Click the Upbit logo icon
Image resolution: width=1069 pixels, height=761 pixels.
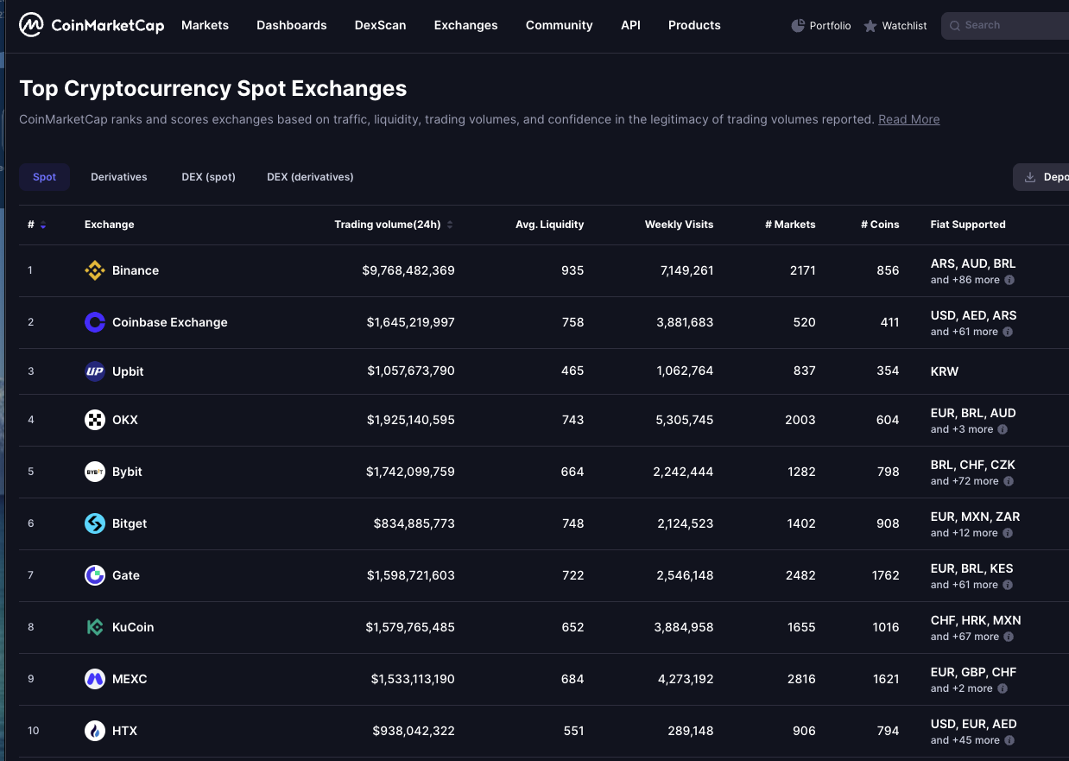95,371
